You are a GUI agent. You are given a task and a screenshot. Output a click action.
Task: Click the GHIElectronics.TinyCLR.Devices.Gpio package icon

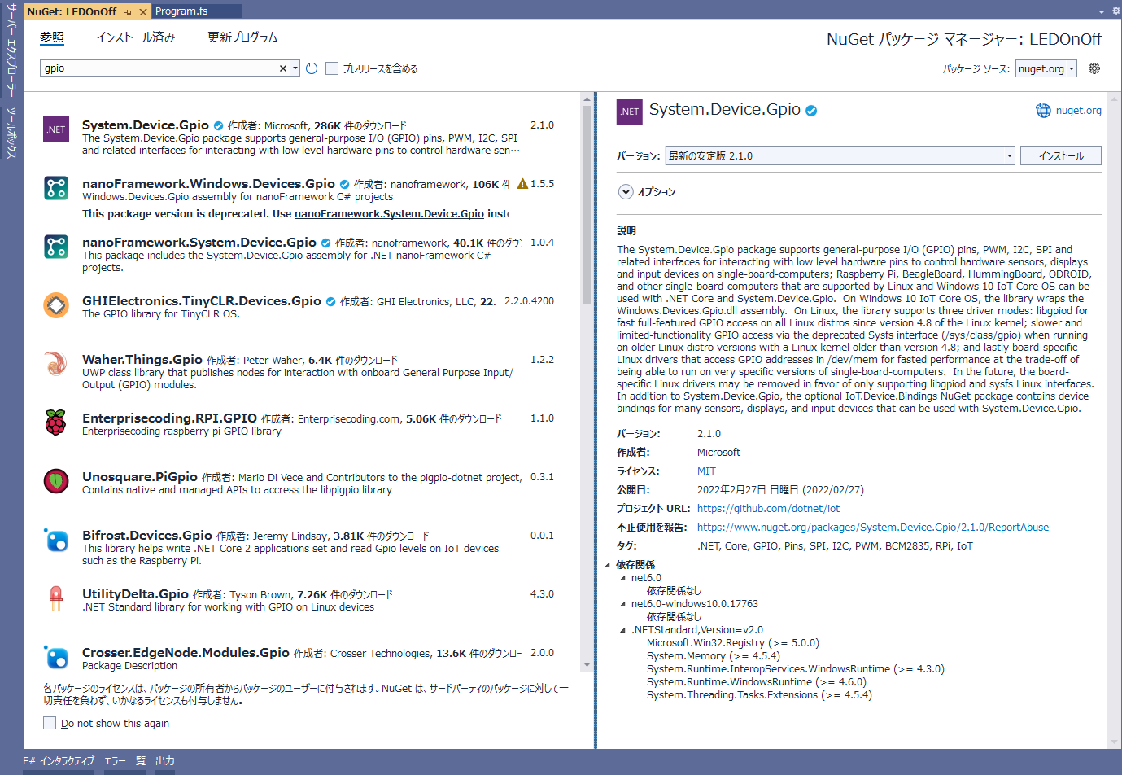tap(56, 305)
